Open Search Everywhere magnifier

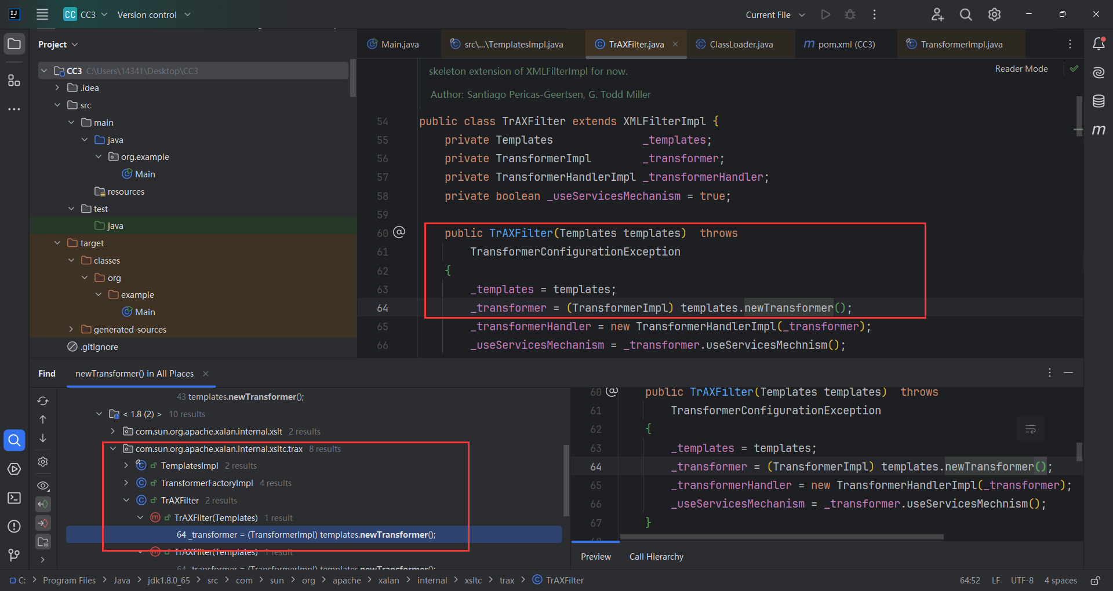click(966, 14)
